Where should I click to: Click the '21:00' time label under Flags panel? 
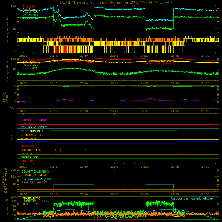(145, 167)
